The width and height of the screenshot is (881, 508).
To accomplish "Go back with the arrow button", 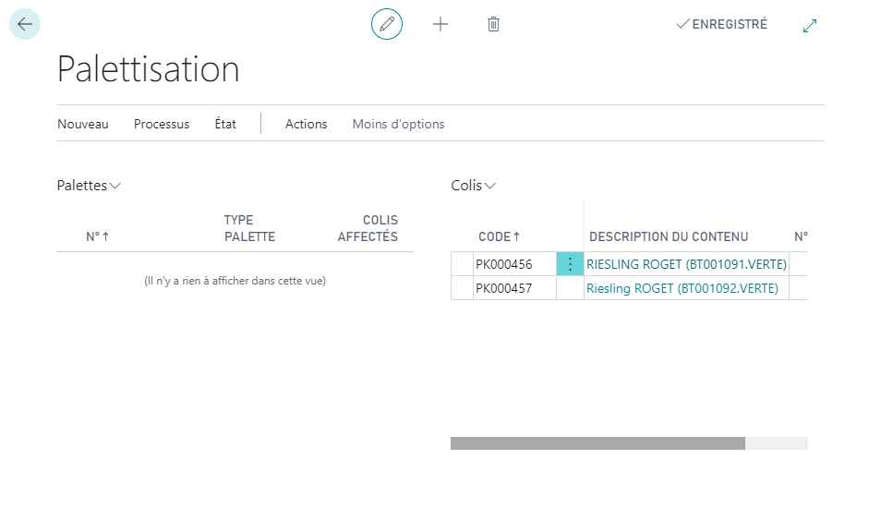I will click(25, 24).
